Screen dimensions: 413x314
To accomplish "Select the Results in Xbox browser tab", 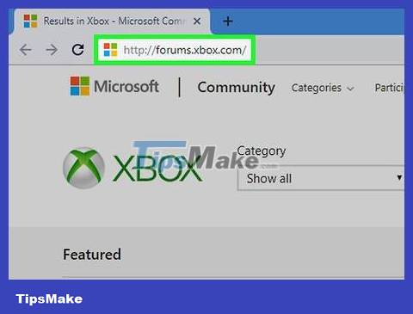I will coord(112,22).
